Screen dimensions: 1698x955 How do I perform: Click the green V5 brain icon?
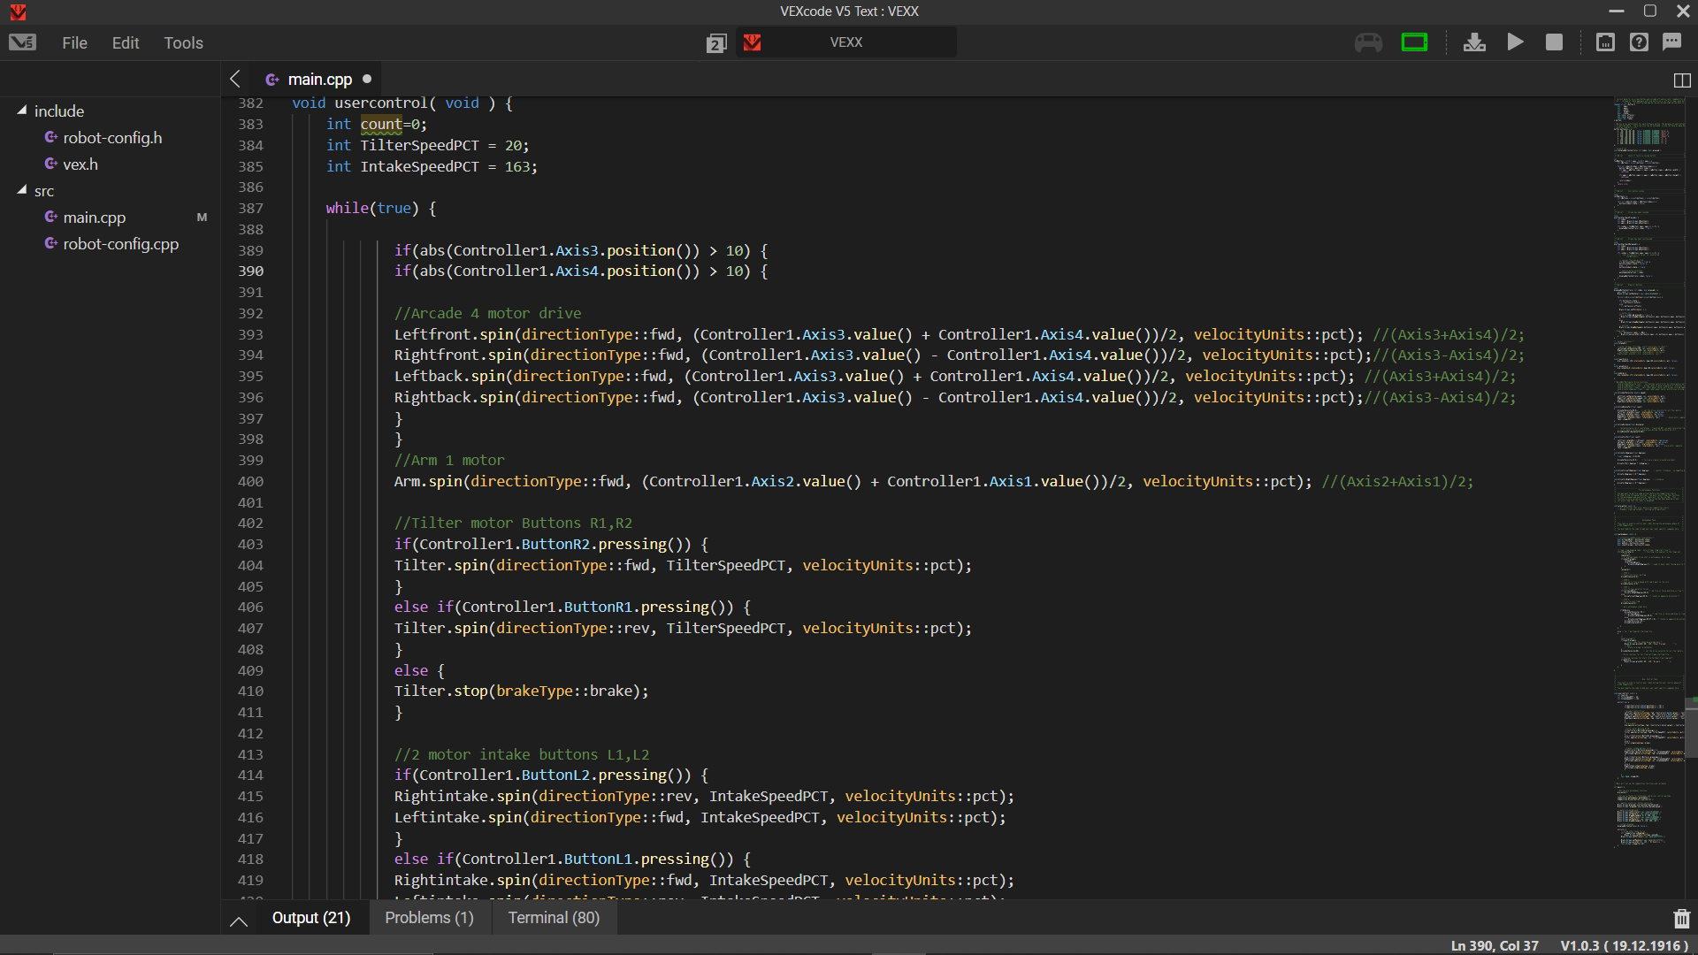1414,42
